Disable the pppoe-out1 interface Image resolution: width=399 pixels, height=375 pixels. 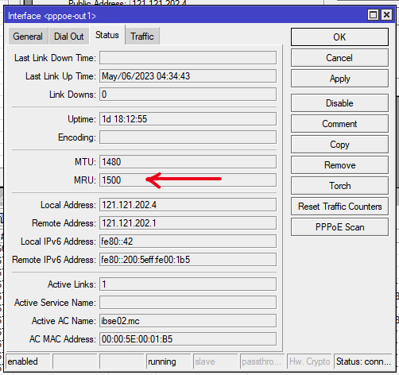click(x=339, y=103)
